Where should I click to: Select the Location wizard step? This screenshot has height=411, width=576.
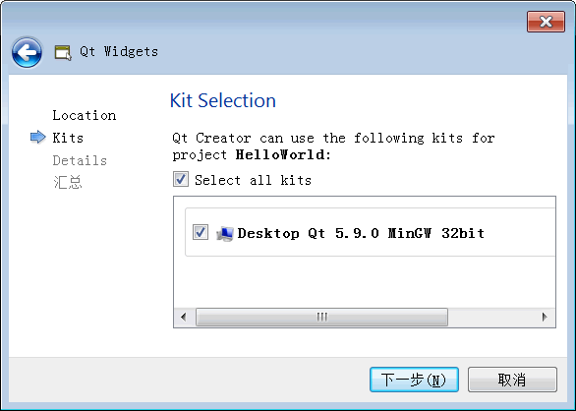tap(85, 115)
